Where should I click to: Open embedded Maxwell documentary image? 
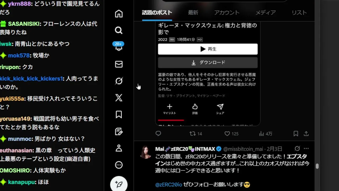(x=208, y=73)
